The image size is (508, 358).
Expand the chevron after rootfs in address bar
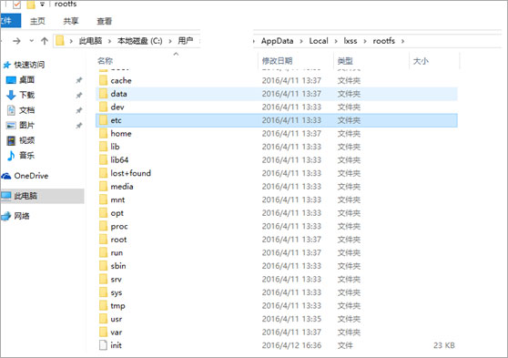click(402, 41)
